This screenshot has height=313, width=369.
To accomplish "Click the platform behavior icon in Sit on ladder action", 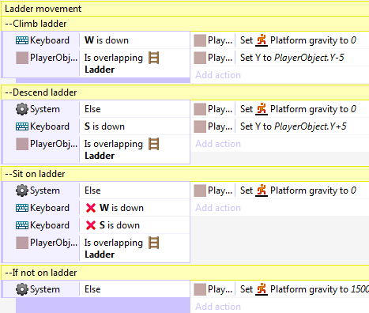I will click(x=262, y=190).
